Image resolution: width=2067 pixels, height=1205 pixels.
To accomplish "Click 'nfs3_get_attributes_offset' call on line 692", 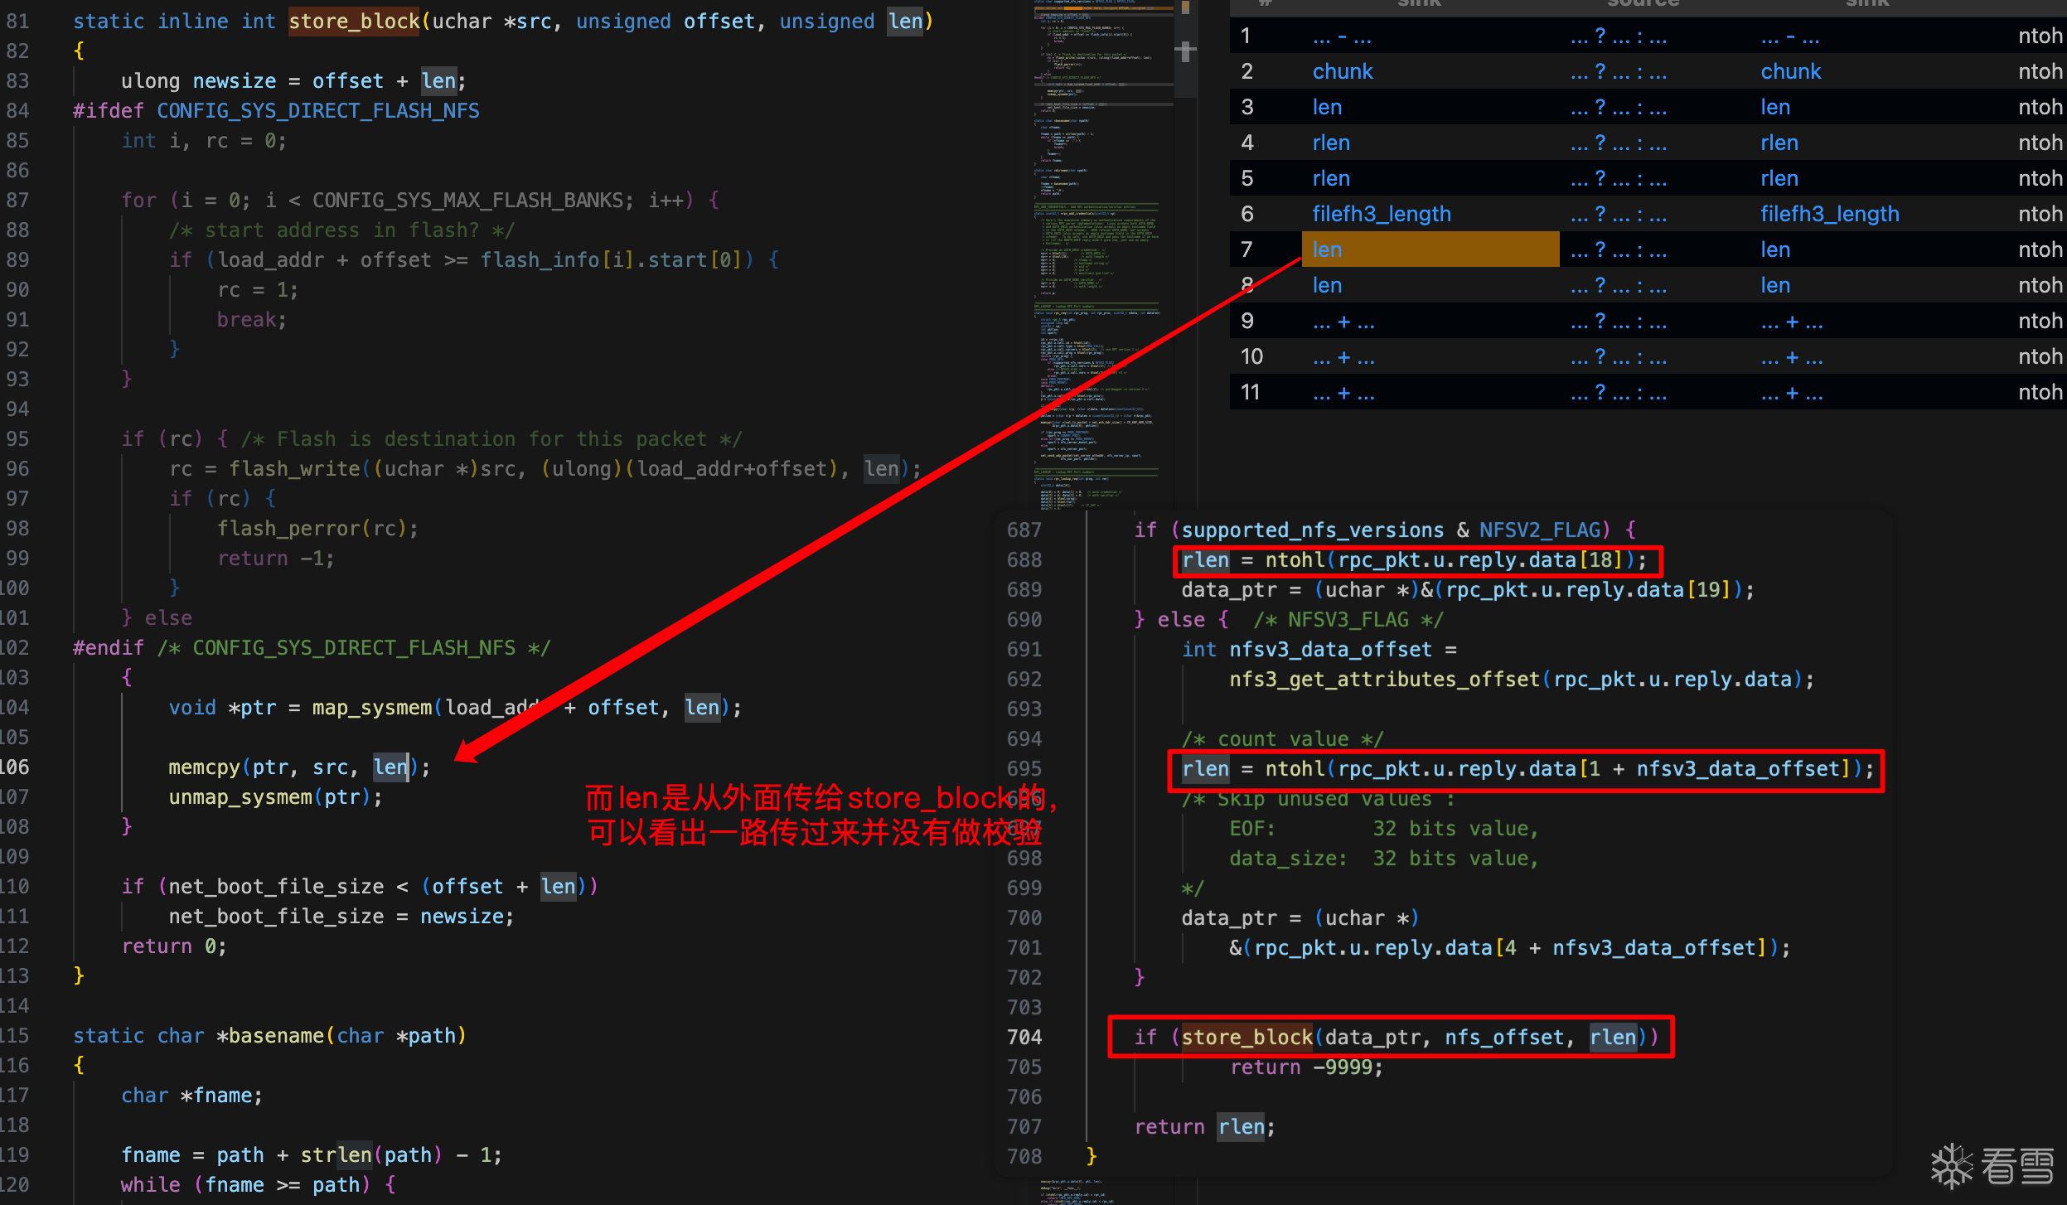I will [x=1384, y=680].
